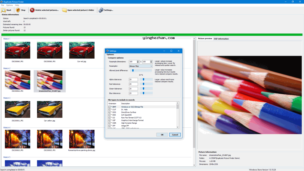Switch to the EXIF information tab

[221, 39]
